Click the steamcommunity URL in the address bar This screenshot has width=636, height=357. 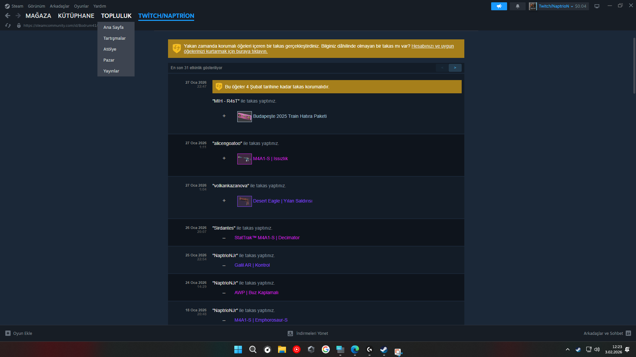point(60,25)
